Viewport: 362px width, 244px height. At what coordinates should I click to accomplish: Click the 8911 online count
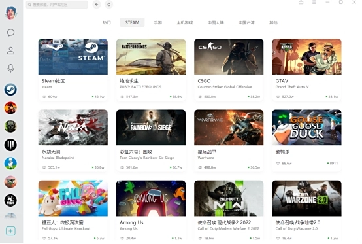click(x=334, y=163)
